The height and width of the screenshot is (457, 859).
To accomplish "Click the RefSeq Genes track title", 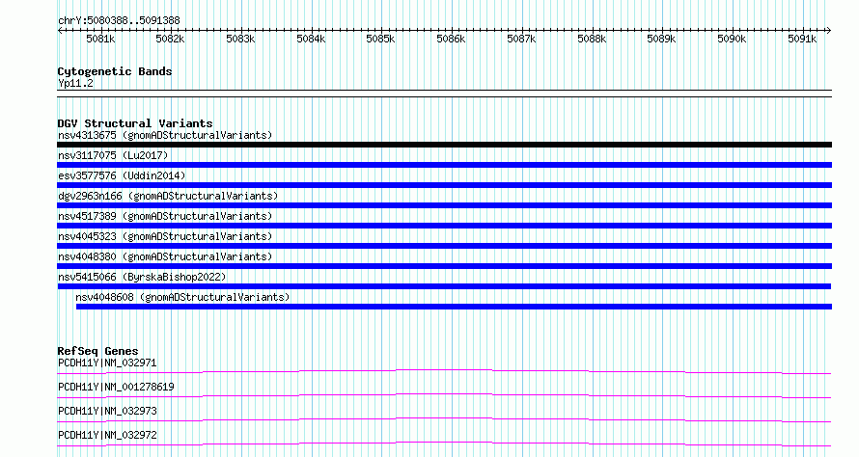I will click(97, 351).
